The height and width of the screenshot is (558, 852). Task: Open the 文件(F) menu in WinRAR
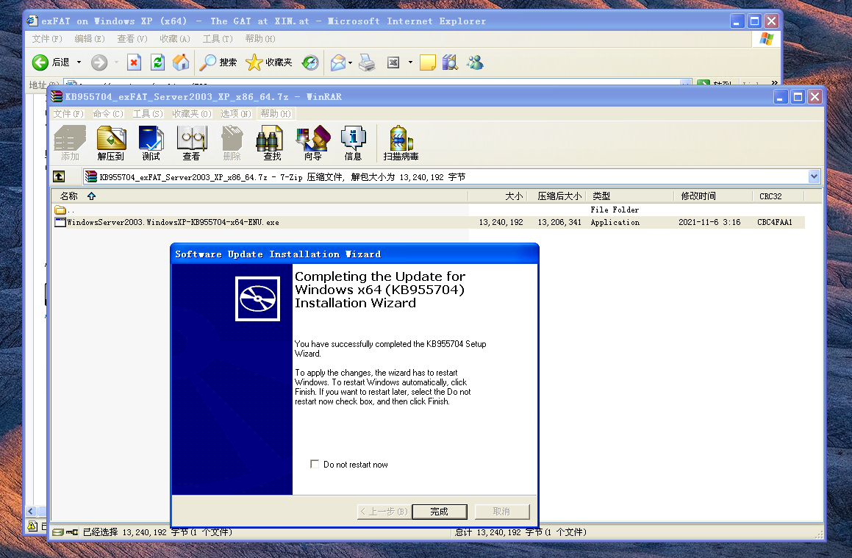pyautogui.click(x=68, y=113)
